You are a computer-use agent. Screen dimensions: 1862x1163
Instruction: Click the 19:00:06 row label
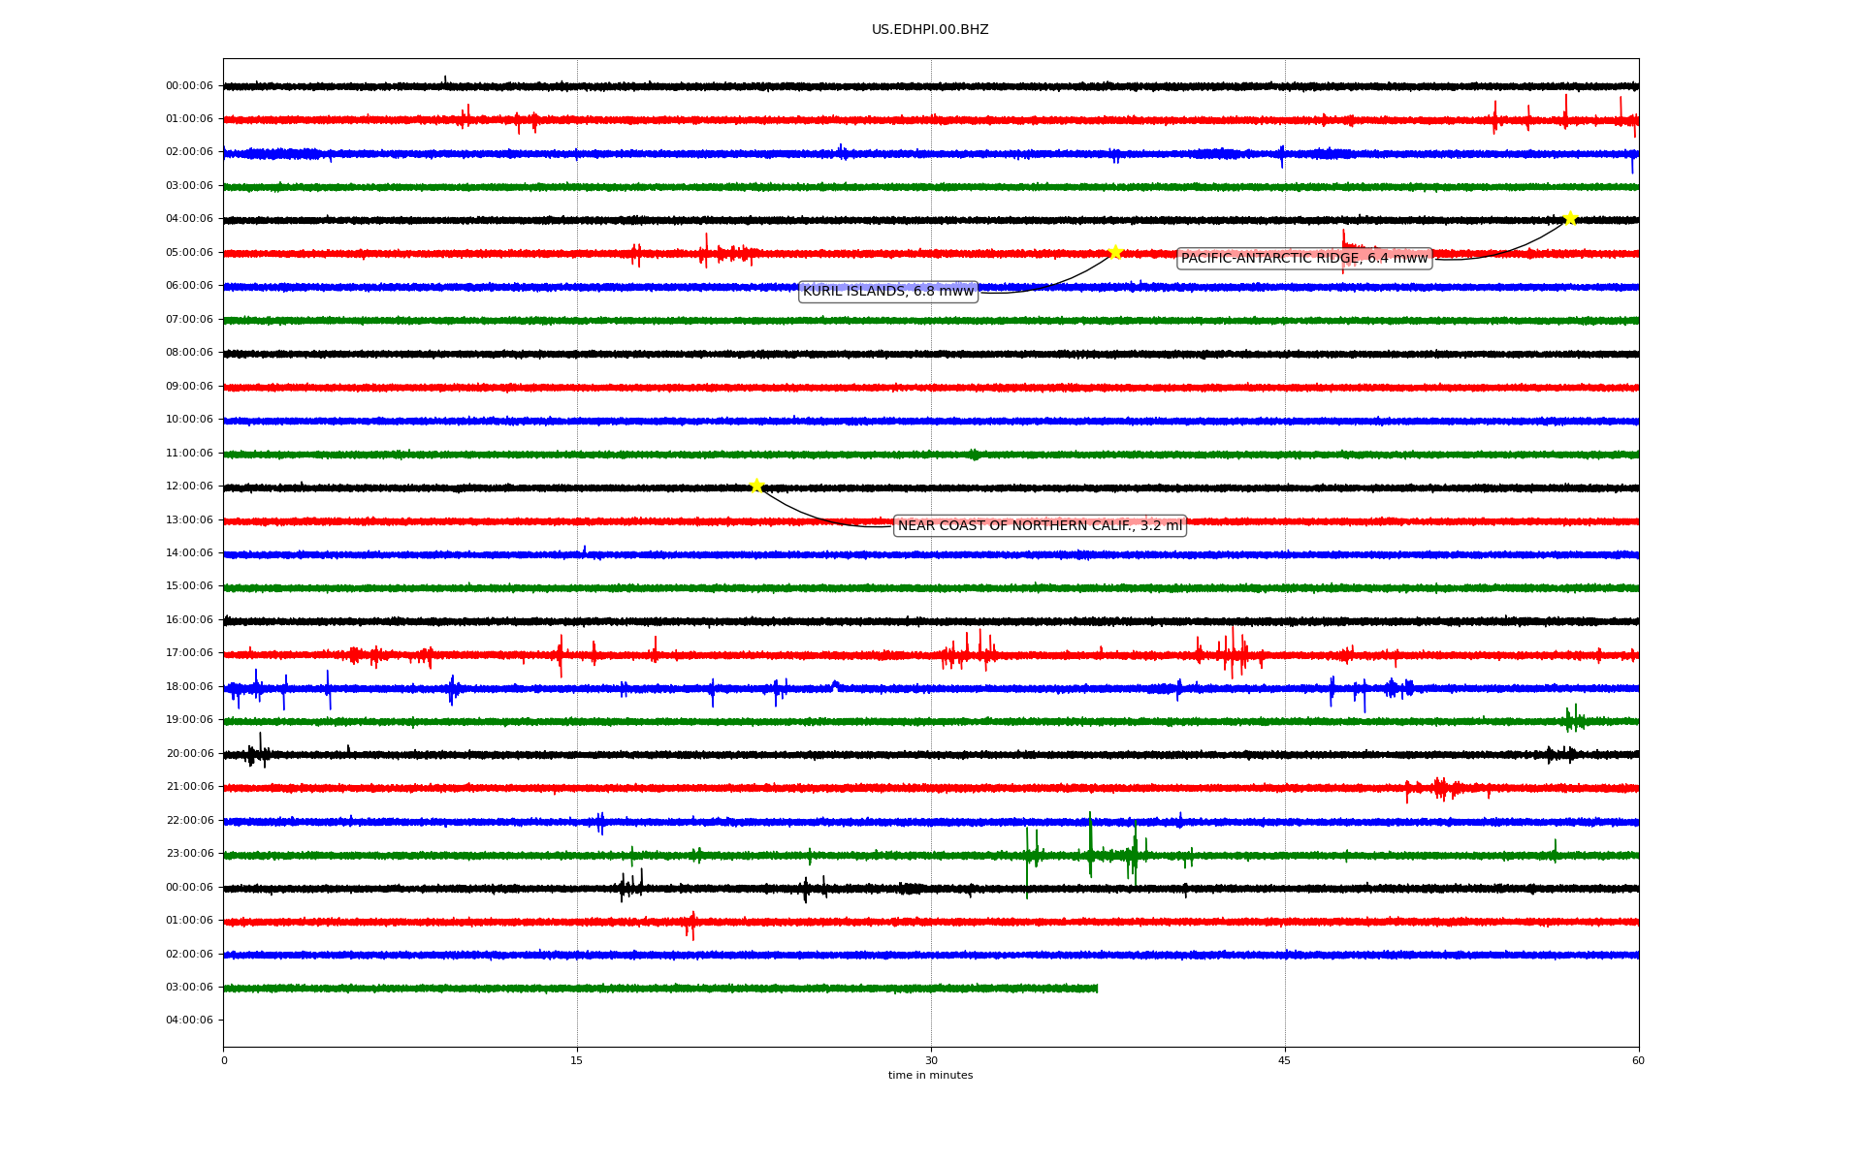tap(189, 719)
